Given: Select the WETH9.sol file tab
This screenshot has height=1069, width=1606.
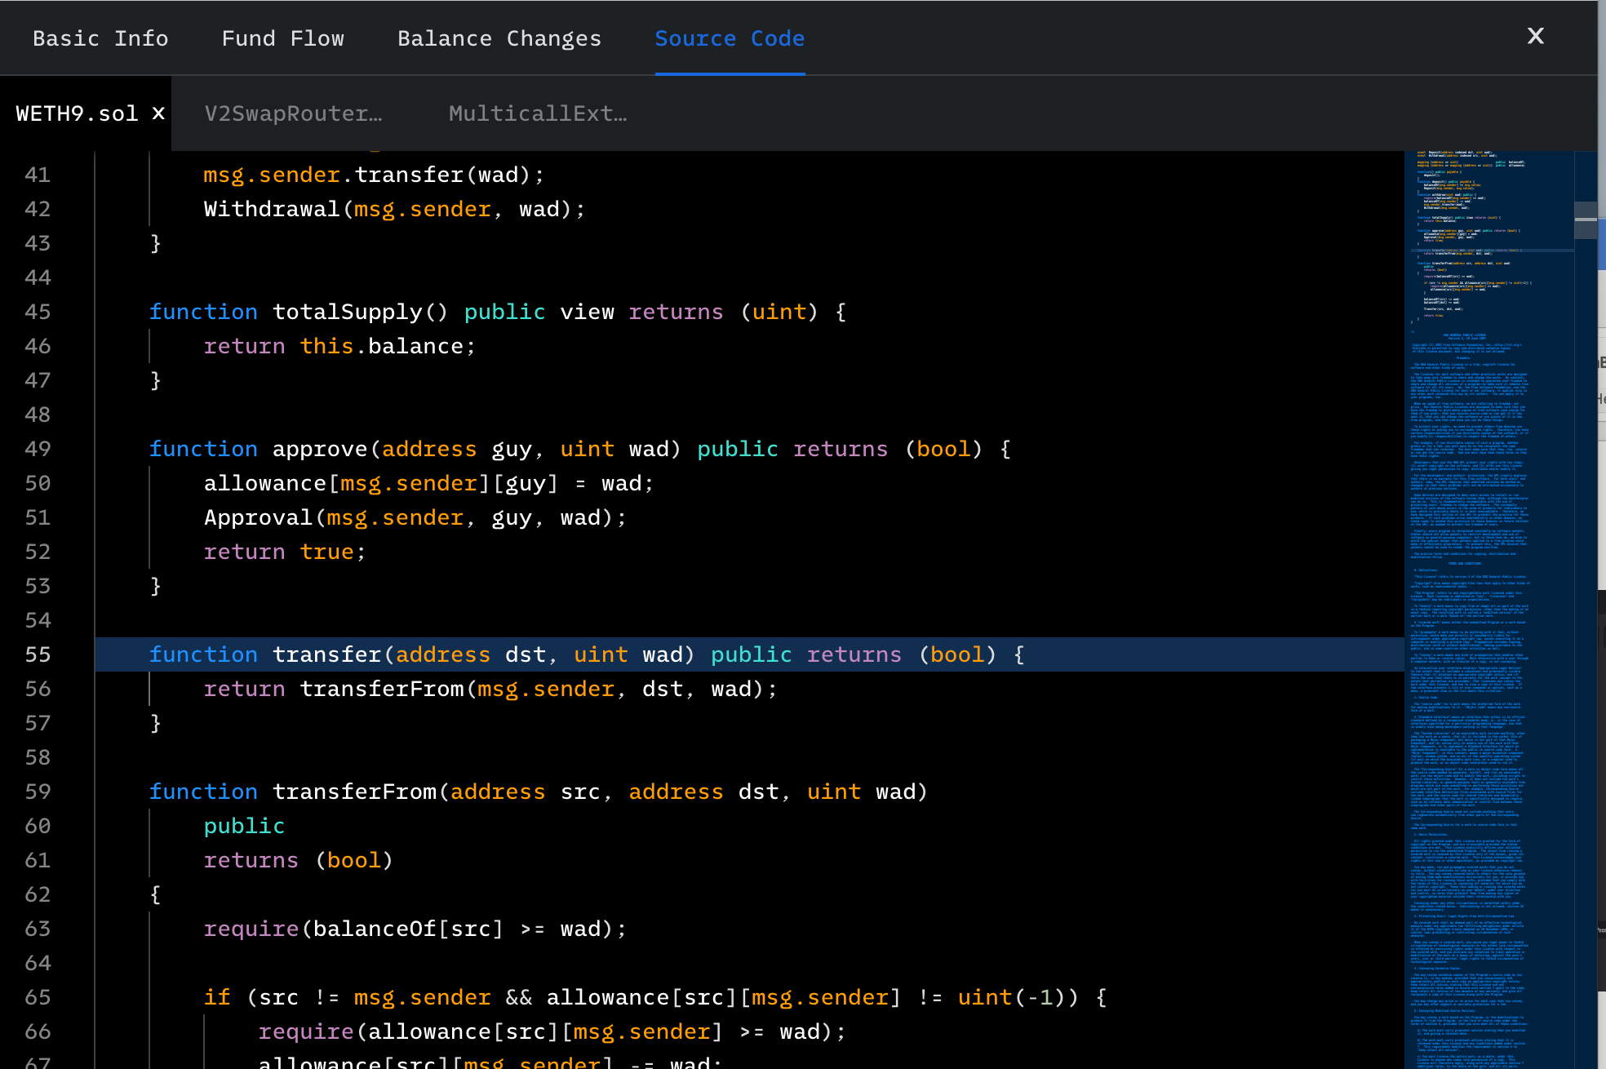Looking at the screenshot, I should 77,113.
